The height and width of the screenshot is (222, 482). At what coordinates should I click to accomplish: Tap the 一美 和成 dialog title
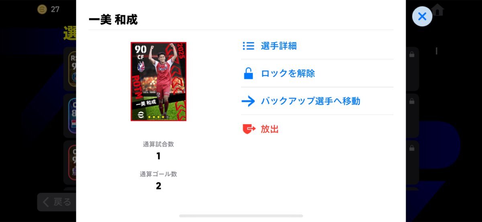point(113,20)
